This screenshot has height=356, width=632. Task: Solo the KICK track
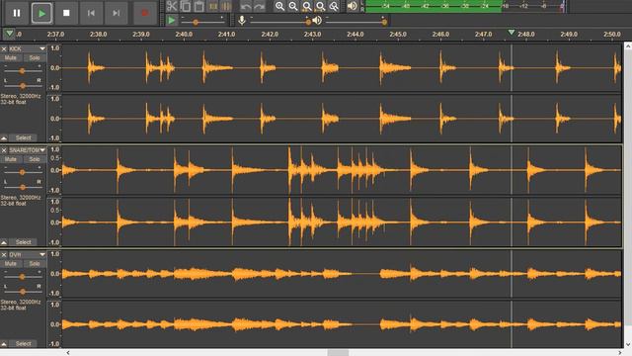coord(35,57)
